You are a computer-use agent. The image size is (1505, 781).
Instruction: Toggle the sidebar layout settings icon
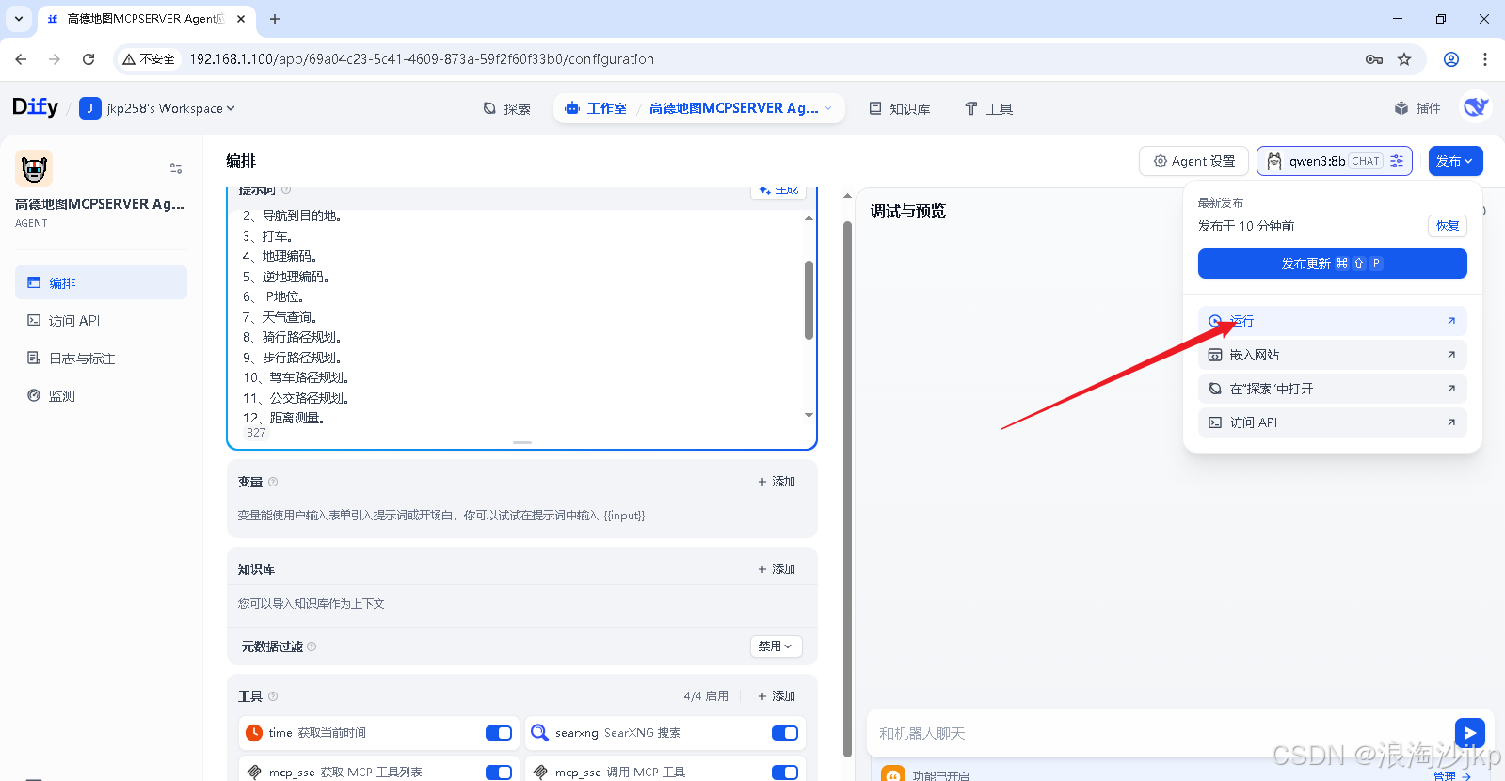[176, 168]
